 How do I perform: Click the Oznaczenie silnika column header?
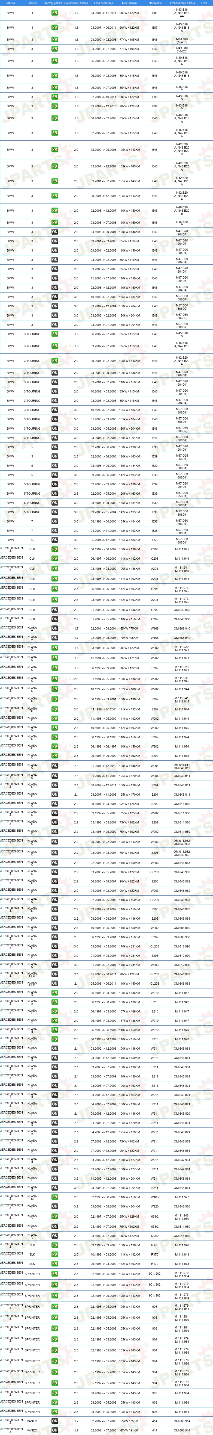182,3
